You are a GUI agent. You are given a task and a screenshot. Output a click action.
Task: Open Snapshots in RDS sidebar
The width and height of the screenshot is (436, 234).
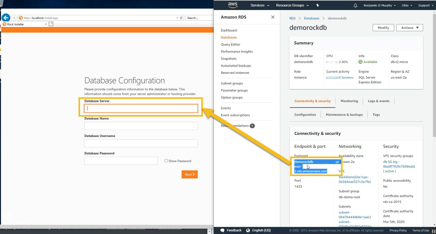click(229, 59)
